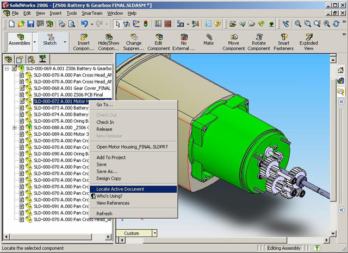The width and height of the screenshot is (348, 253).
Task: Click the New document icon
Action: (11, 23)
